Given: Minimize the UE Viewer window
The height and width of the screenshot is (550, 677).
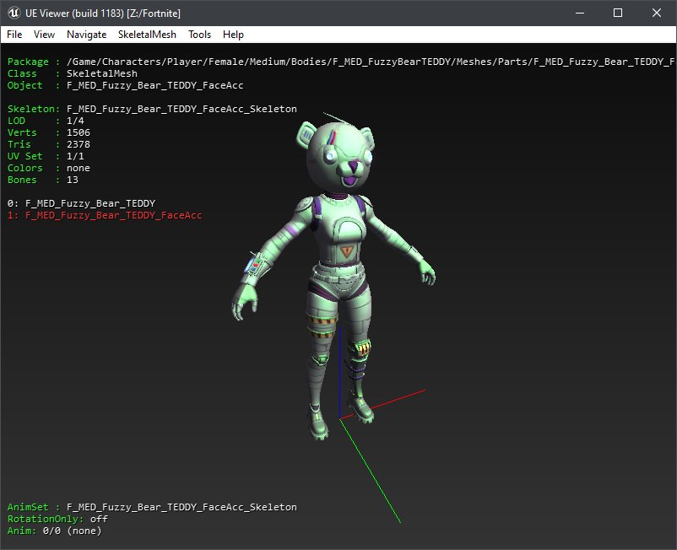Looking at the screenshot, I should click(580, 13).
